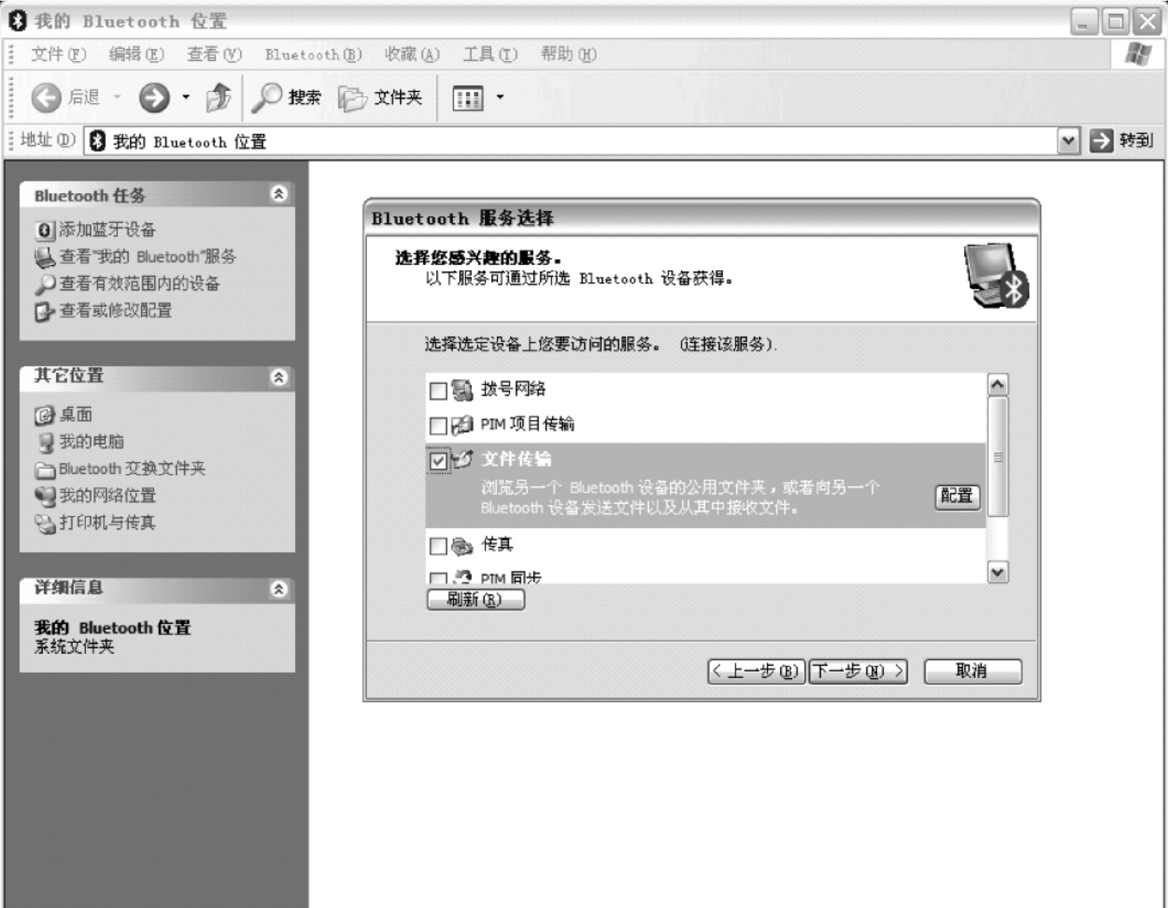Toggle the Folders (文件夹) pane
The width and height of the screenshot is (1168, 908).
click(380, 97)
